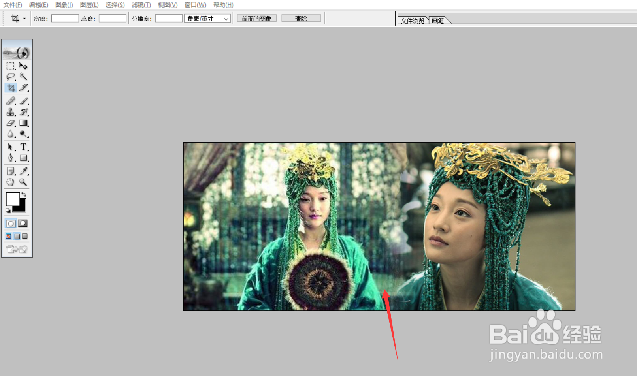Select the Brush tool
637x376 pixels.
tap(23, 101)
